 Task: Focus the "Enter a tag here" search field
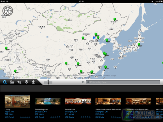coord(123,82)
